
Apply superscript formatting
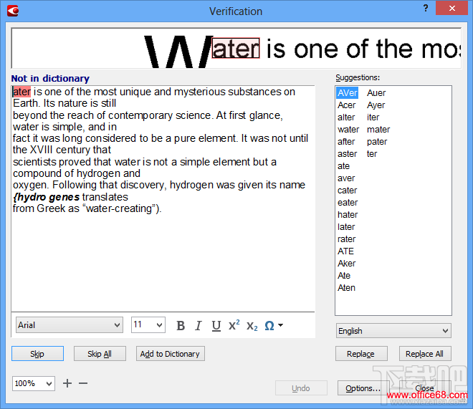(x=234, y=326)
